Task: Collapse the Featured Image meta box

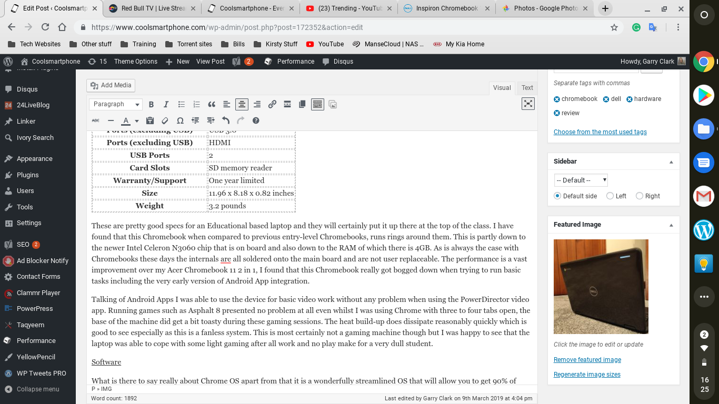Action: pos(671,225)
